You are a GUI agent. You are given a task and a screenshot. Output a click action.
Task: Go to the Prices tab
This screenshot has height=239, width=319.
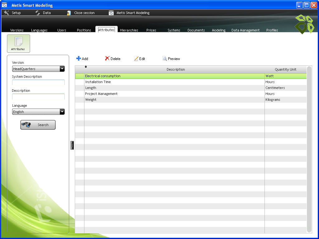(x=151, y=30)
